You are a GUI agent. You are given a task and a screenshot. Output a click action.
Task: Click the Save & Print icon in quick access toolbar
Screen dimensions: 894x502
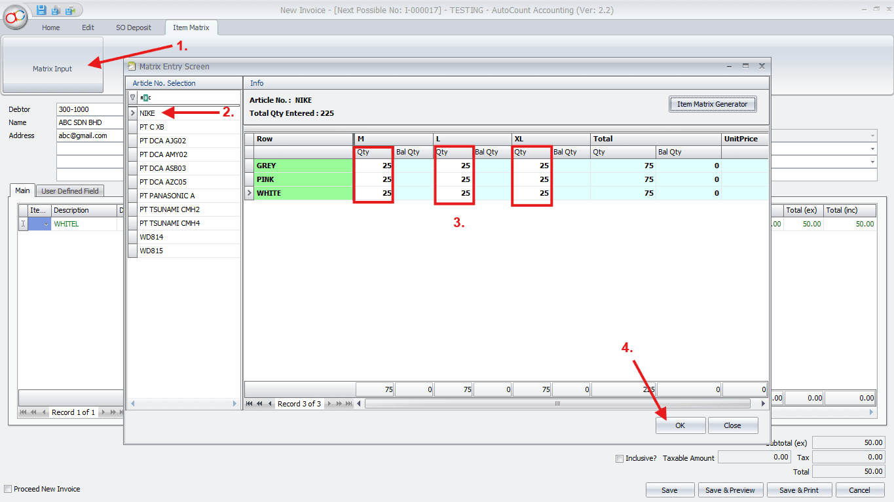(70, 10)
